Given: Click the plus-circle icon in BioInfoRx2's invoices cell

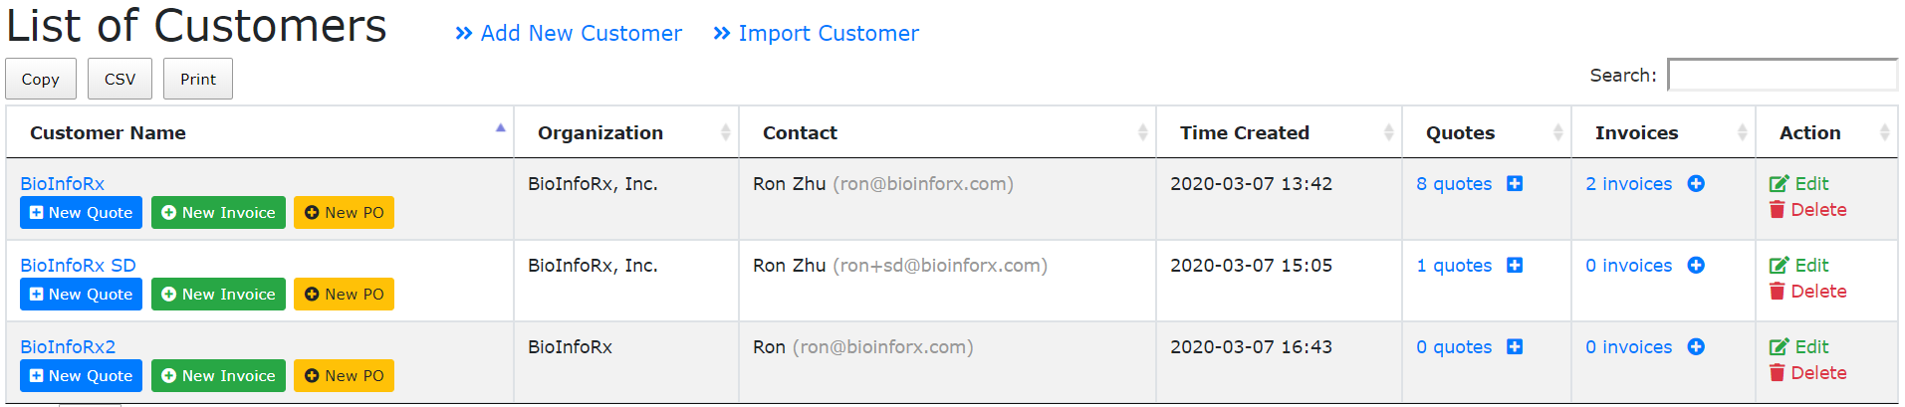Looking at the screenshot, I should [x=1696, y=347].
